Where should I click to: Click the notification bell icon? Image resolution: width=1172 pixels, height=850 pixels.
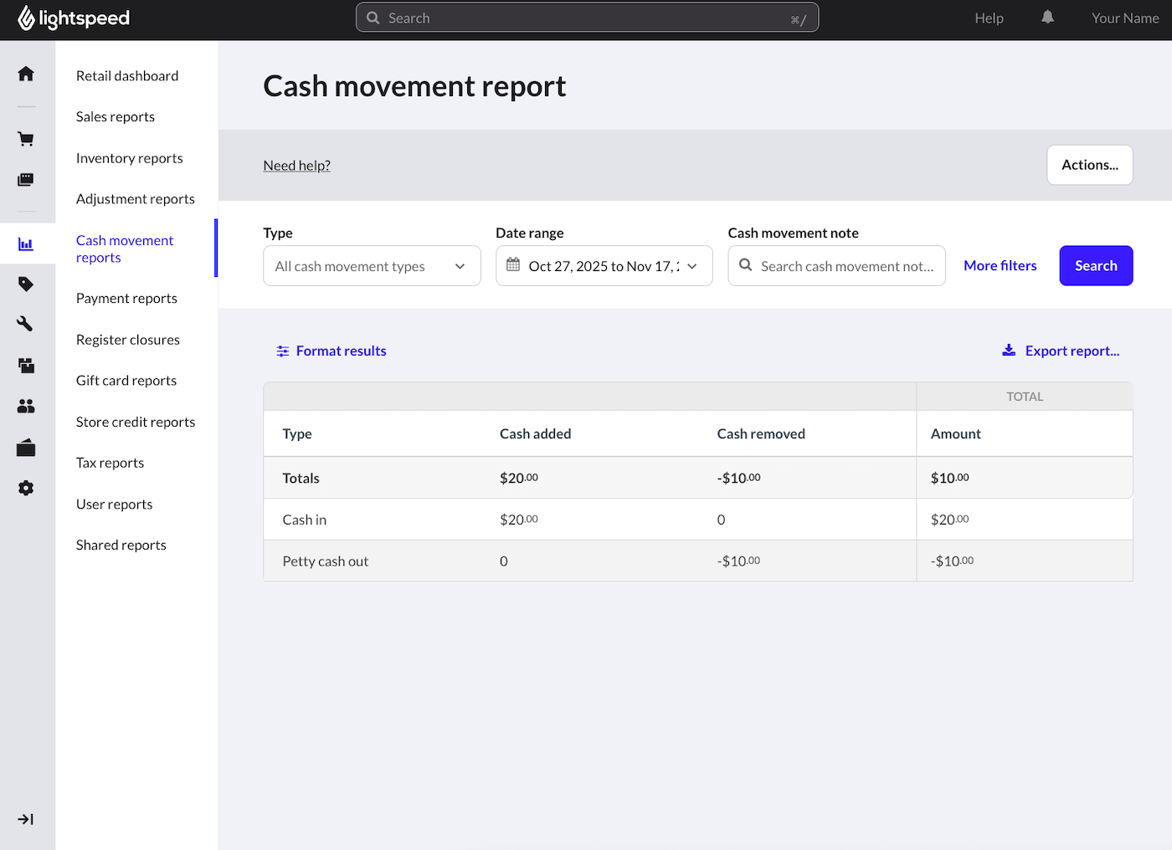(x=1047, y=17)
